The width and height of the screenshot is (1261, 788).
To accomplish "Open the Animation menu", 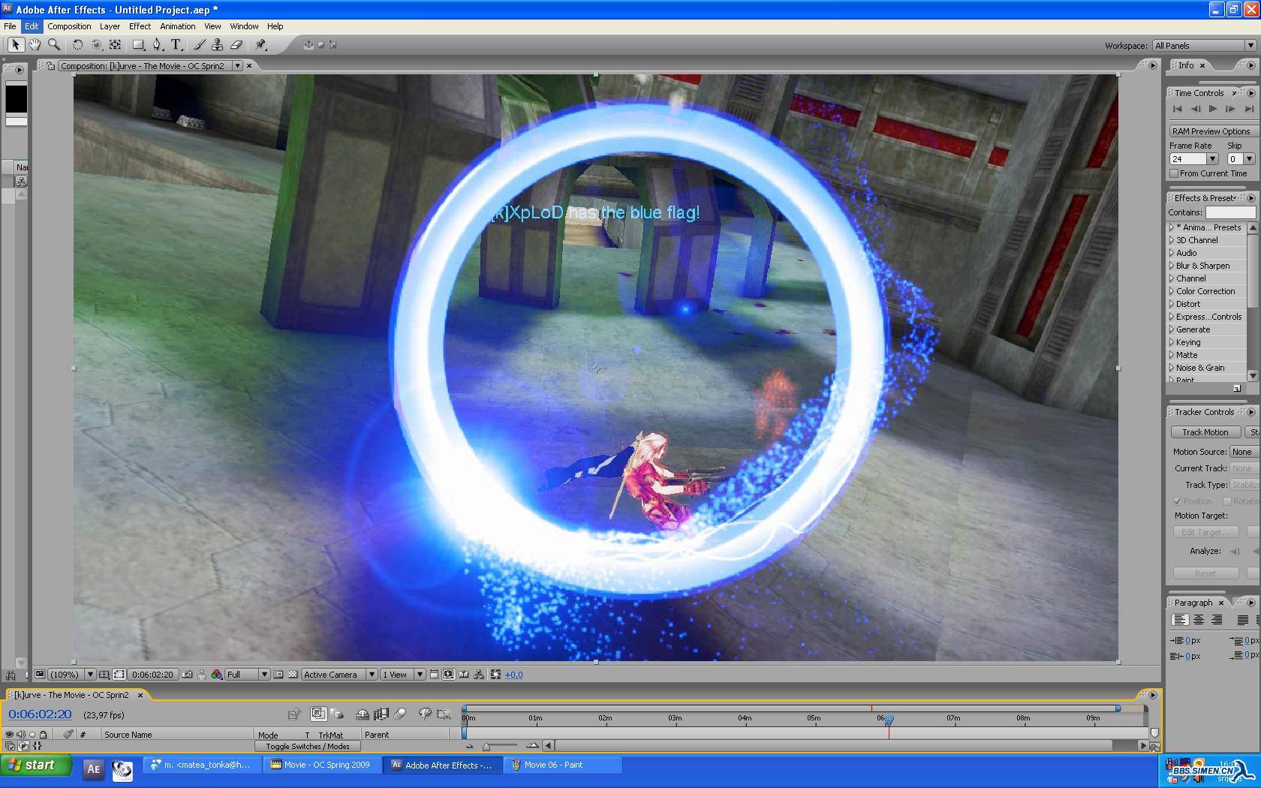I will coord(177,26).
